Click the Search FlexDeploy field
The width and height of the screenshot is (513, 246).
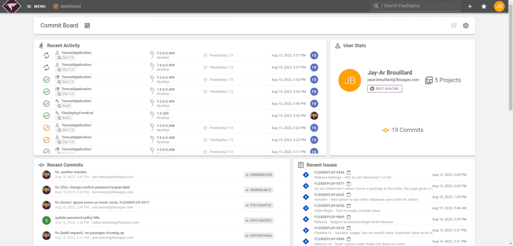tap(415, 6)
